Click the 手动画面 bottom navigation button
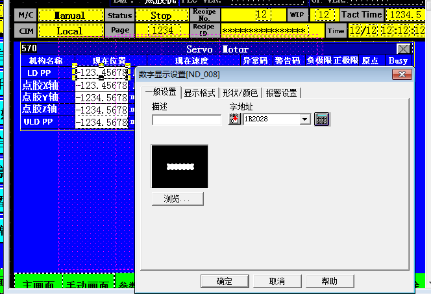 [86, 285]
